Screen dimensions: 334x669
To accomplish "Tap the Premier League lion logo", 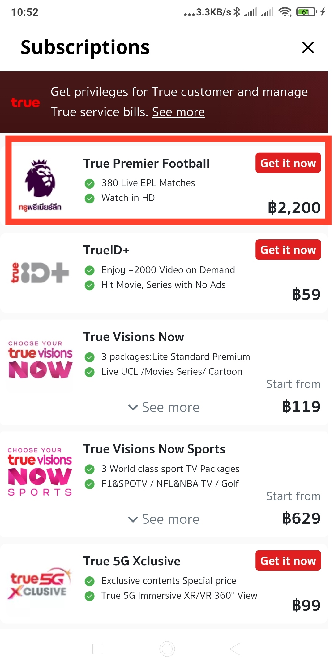I will coord(40,179).
